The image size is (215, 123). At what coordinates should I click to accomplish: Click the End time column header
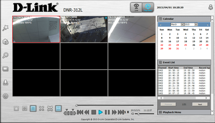[x=188, y=68]
